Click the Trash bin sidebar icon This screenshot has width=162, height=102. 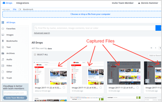coord(3,78)
